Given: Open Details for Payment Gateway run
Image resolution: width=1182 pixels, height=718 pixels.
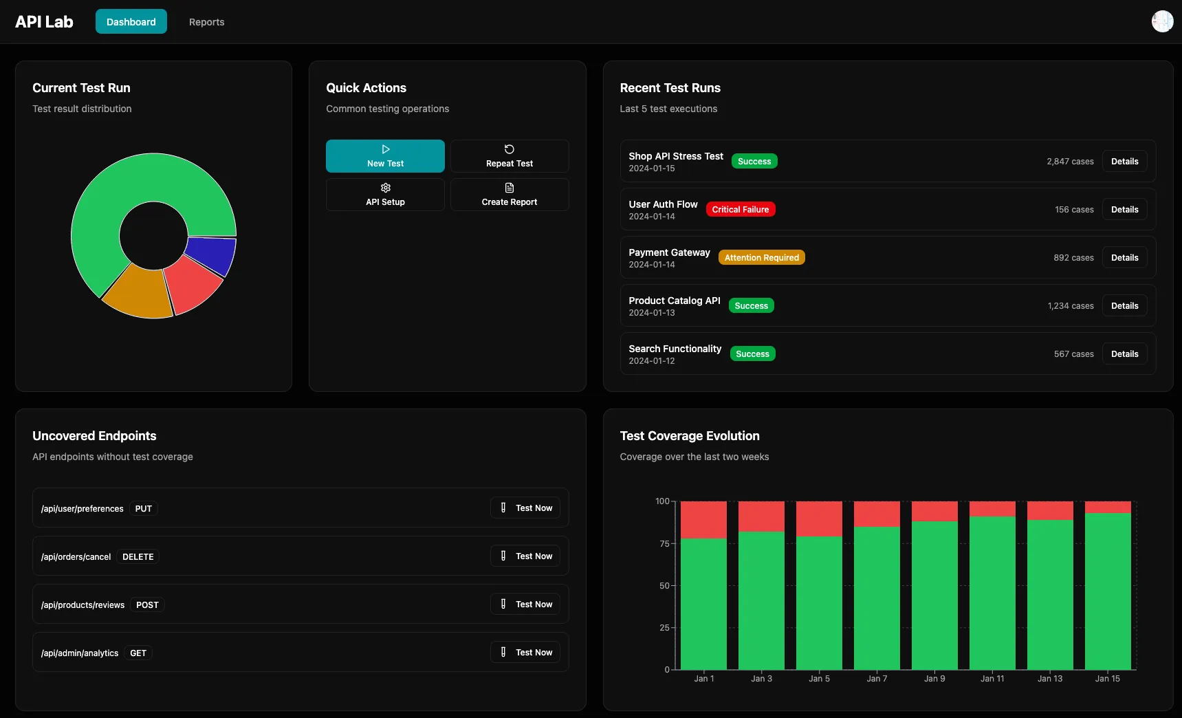Looking at the screenshot, I should point(1124,257).
